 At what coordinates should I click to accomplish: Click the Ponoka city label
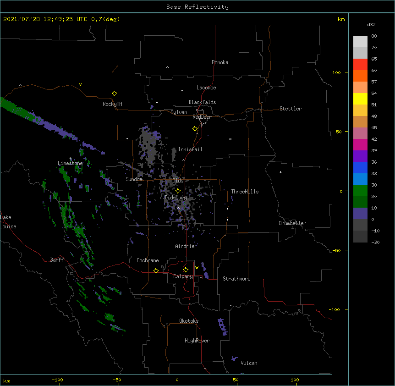pyautogui.click(x=220, y=62)
